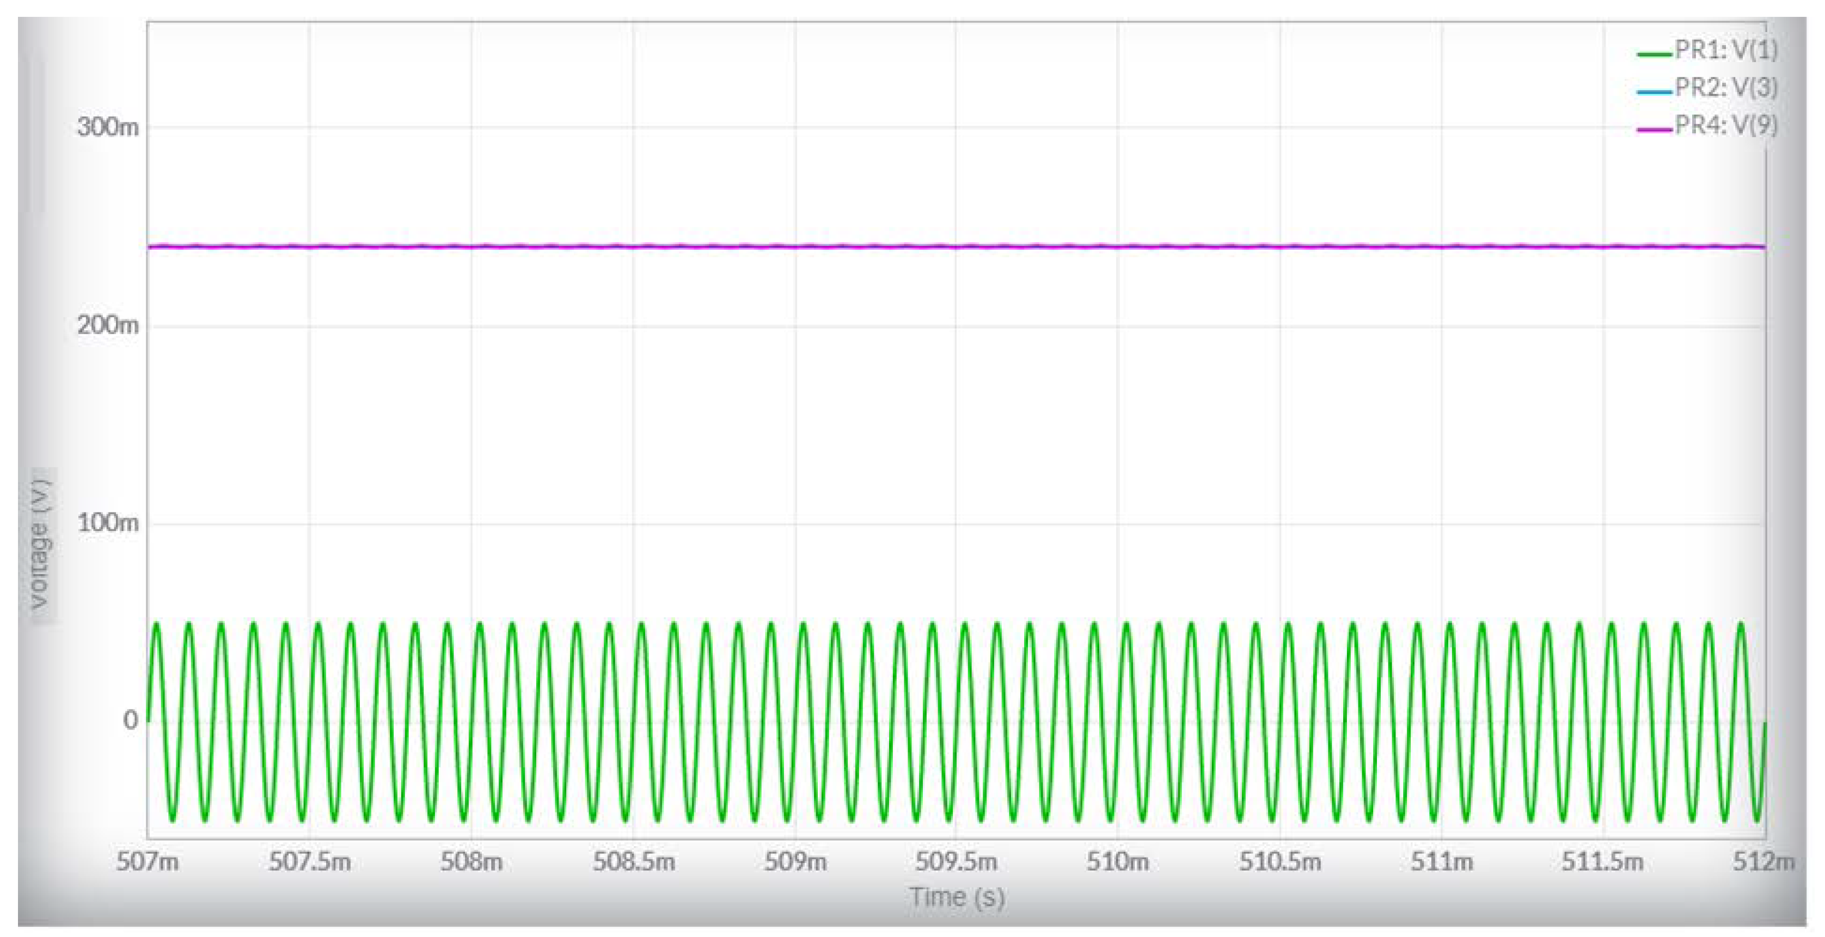Click the first green sine wave peak

click(x=156, y=625)
